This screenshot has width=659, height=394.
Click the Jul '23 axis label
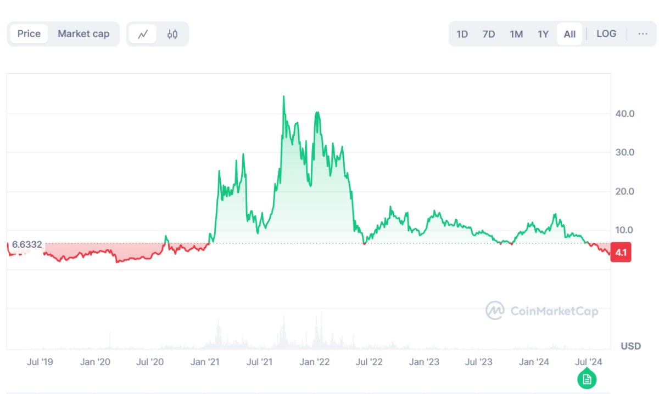click(x=479, y=362)
